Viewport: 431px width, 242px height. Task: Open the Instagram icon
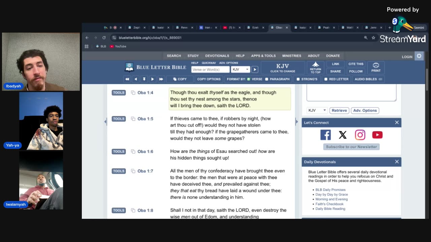pos(360,135)
